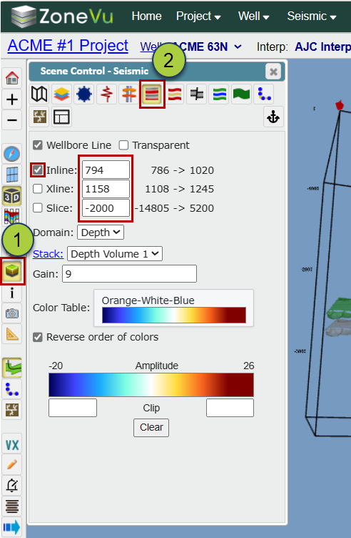The image size is (351, 538).
Task: Click the compass icon in left sidebar
Action: click(12, 154)
